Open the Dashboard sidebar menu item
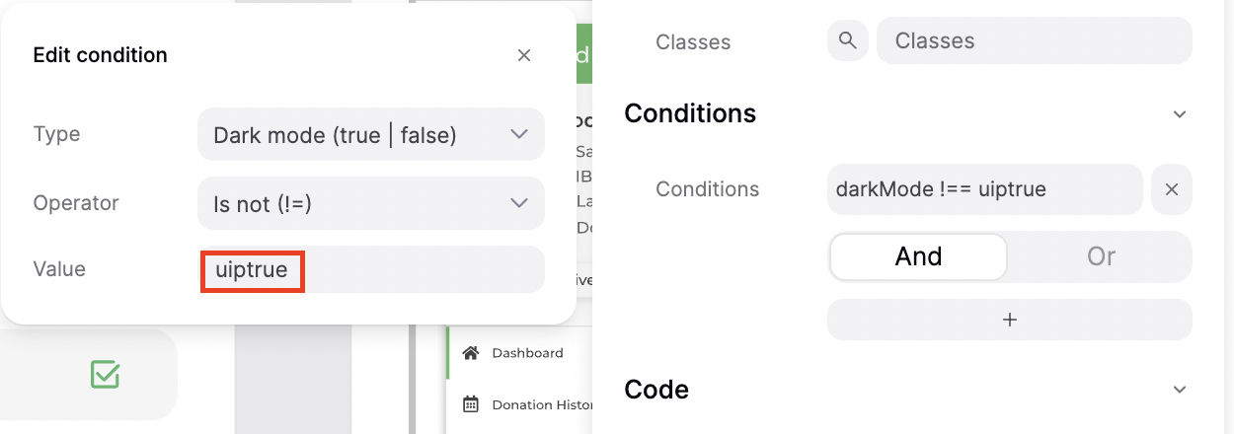This screenshot has height=434, width=1234. point(527,353)
